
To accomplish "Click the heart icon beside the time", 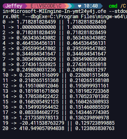I will click(79, 6).
